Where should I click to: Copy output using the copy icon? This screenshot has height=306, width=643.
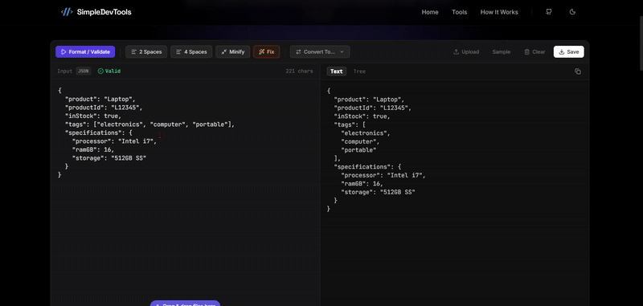(578, 71)
